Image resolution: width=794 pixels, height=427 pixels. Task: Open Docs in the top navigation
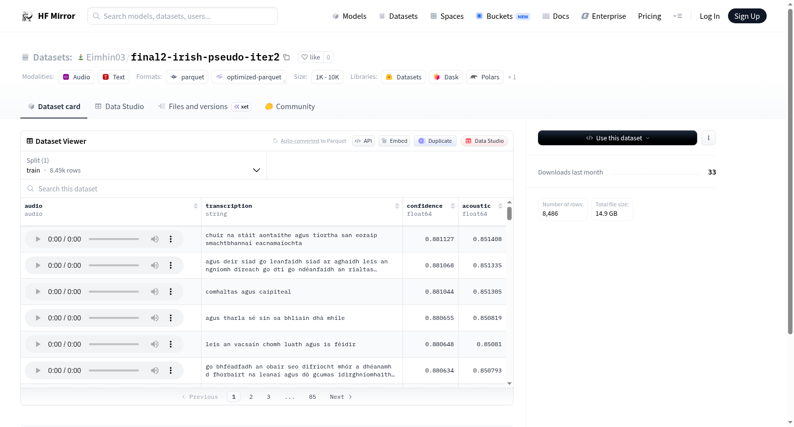click(x=555, y=16)
